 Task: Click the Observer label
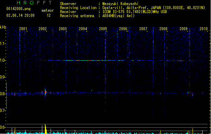pyautogui.click(x=68, y=4)
